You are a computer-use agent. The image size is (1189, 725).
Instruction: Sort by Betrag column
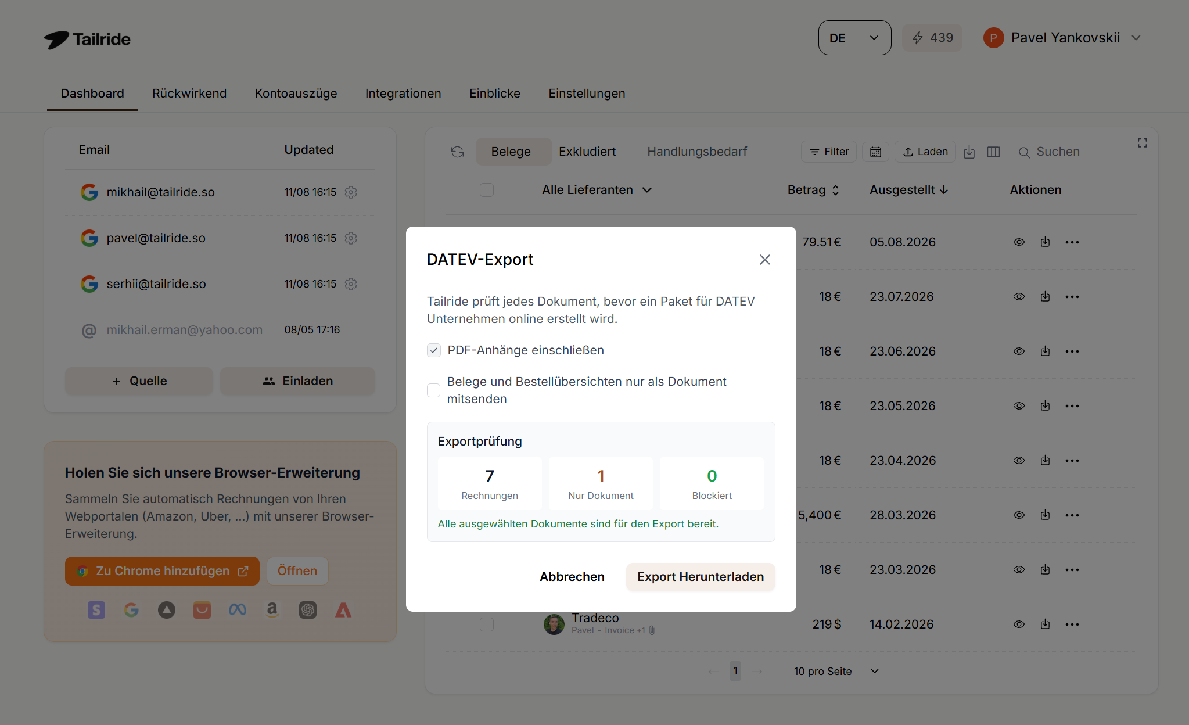[813, 190]
